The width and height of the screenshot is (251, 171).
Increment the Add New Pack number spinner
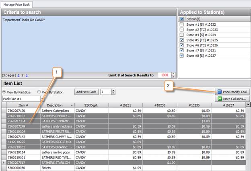pos(113,91)
